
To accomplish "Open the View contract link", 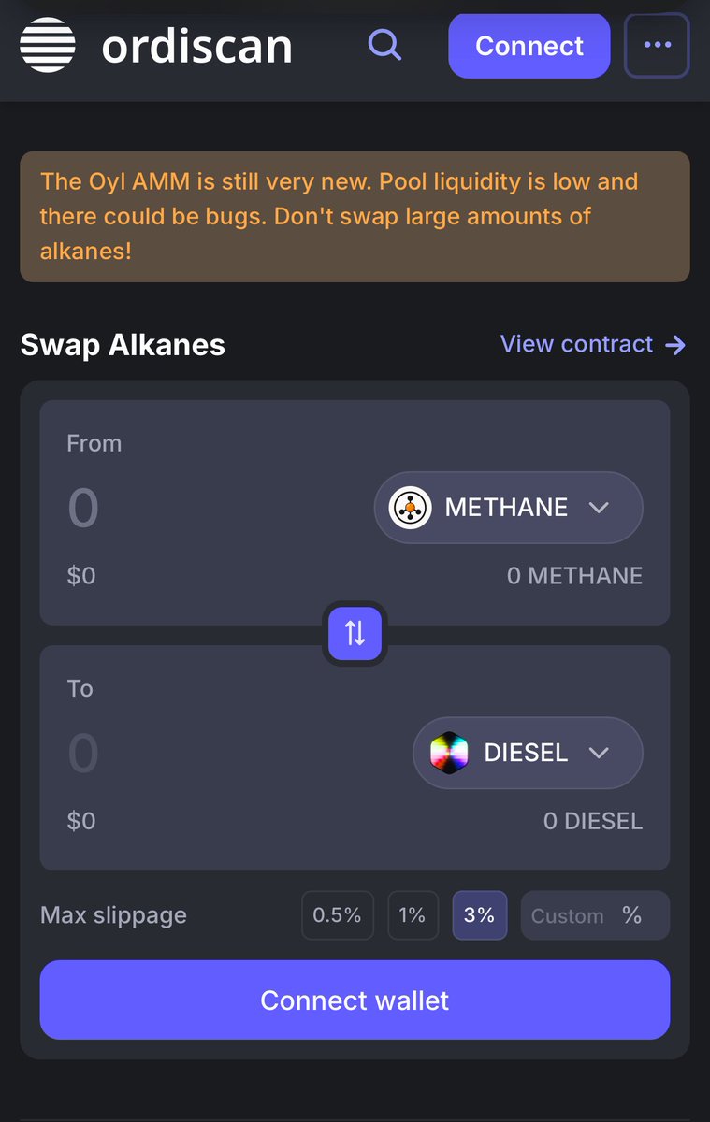I will click(x=593, y=344).
